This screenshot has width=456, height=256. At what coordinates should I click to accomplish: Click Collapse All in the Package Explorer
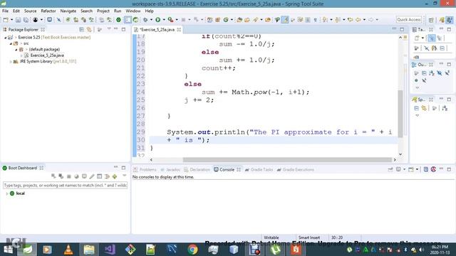click(81, 30)
